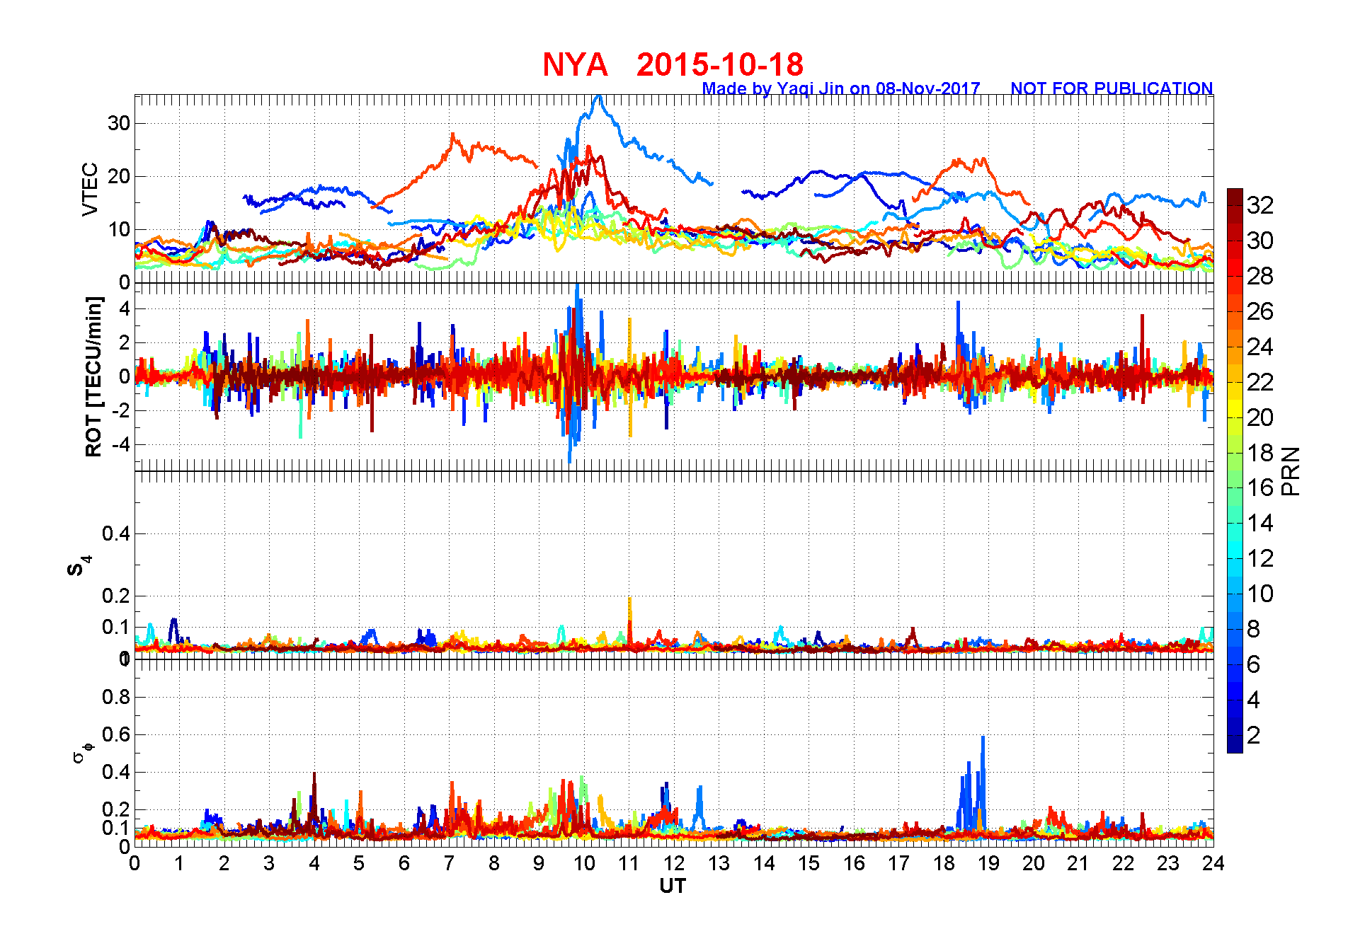1348x941 pixels.
Task: Select the VTEC y-axis label
Action: [90, 189]
